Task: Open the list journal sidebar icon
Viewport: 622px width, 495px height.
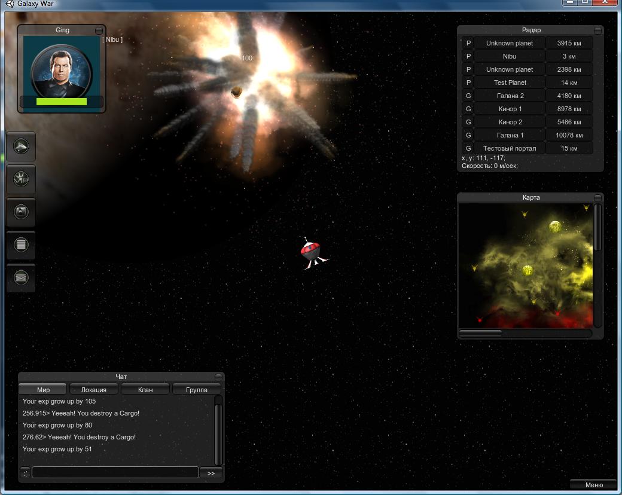Action: 21,245
